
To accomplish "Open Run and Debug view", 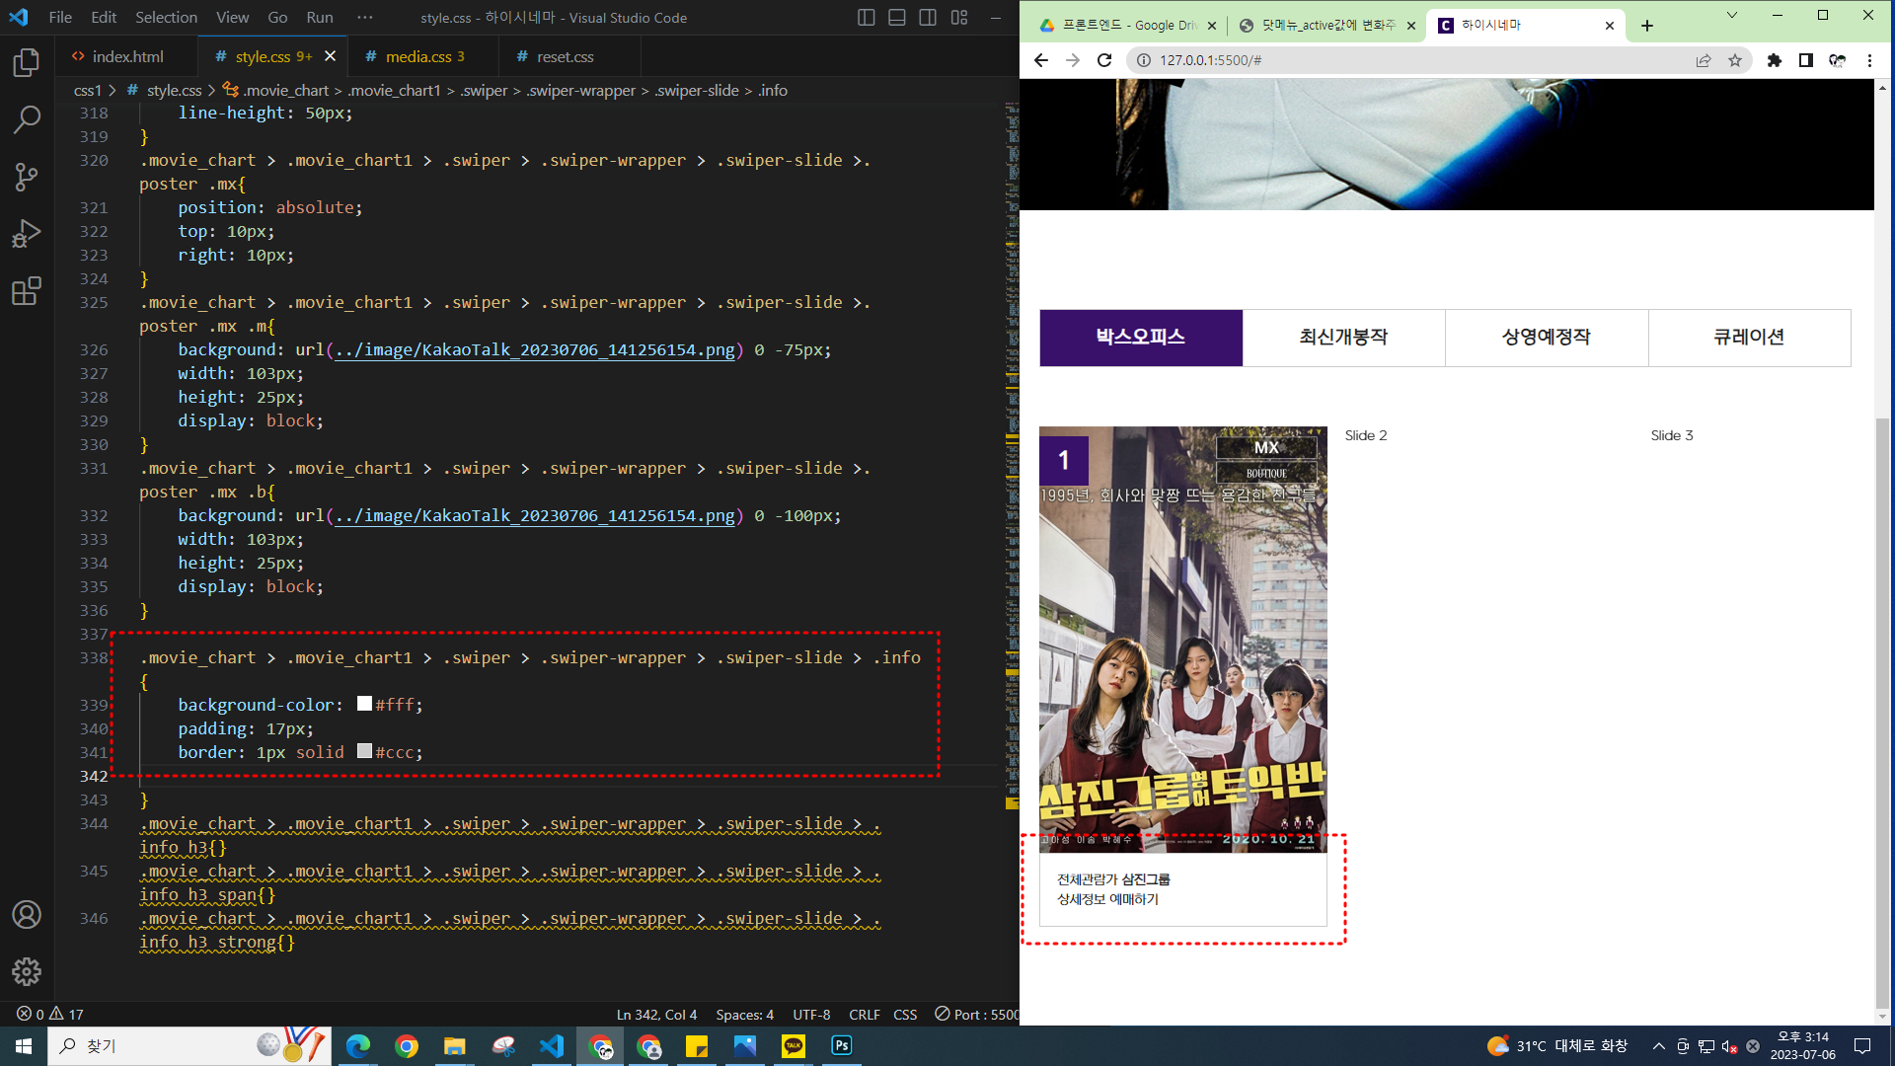I will (27, 234).
